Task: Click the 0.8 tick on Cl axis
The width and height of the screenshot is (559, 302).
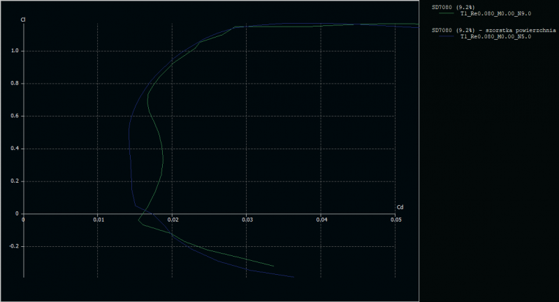Action: (x=14, y=84)
